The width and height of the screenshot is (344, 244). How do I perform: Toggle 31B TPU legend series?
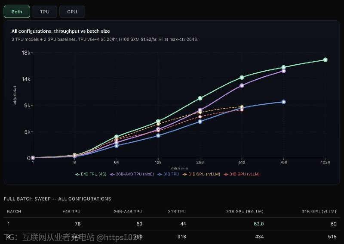coord(168,174)
